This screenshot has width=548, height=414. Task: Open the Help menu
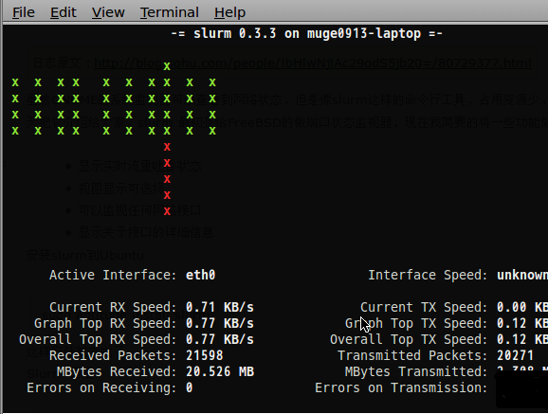tap(230, 12)
